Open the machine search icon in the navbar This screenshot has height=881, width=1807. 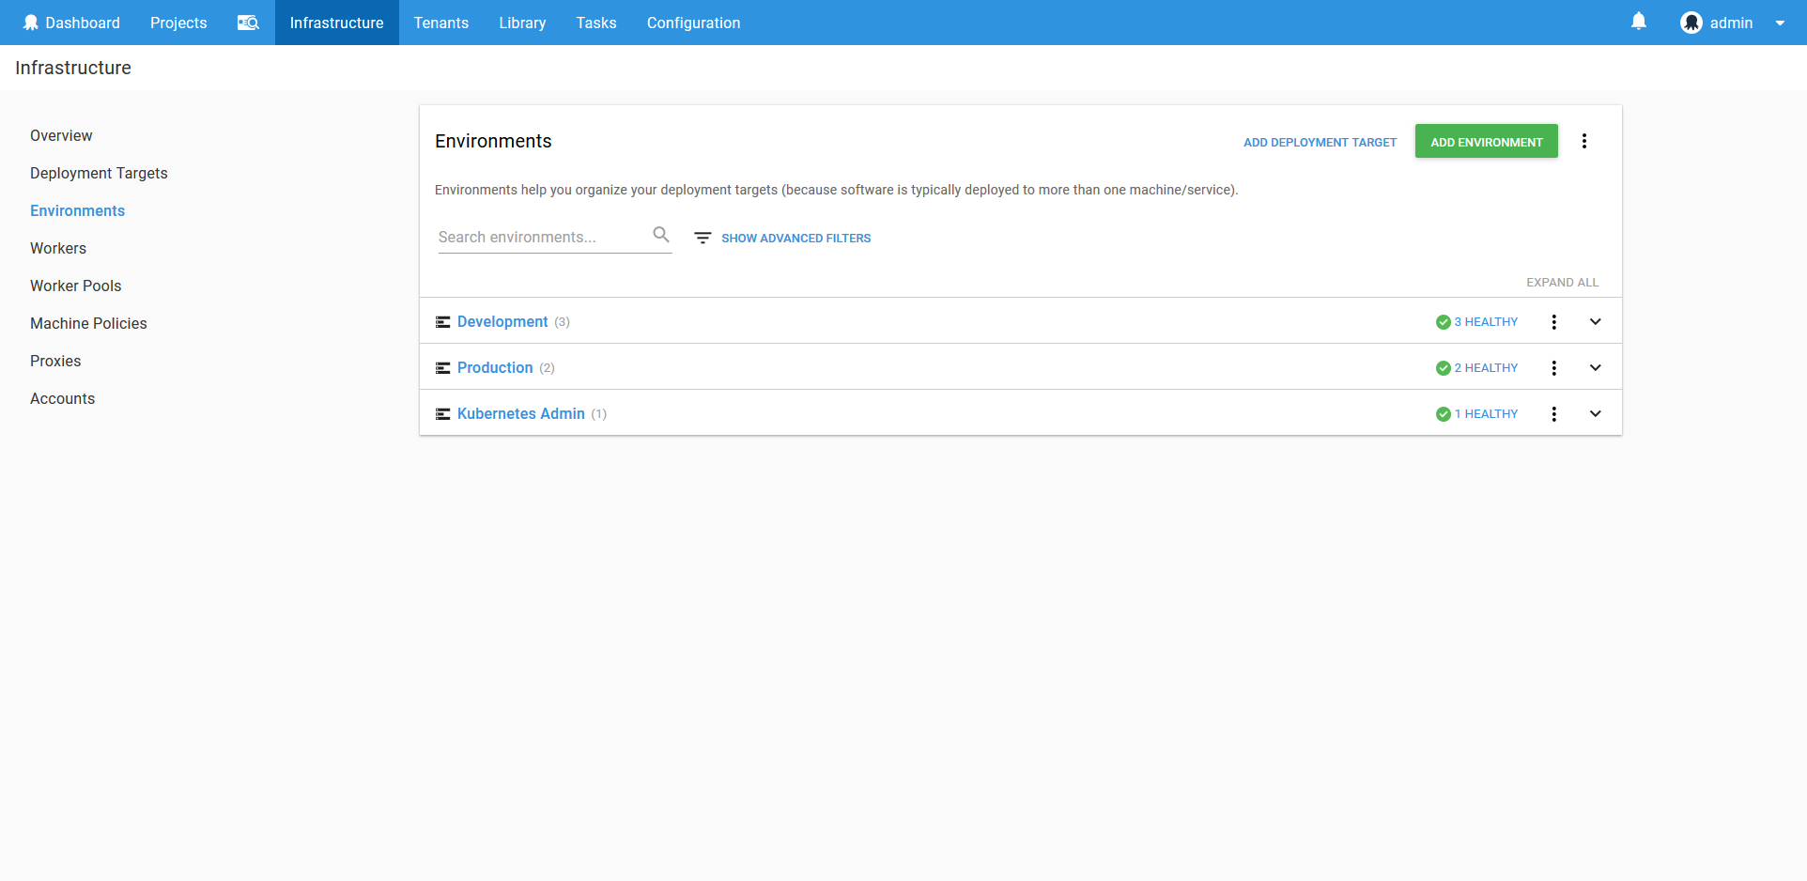click(247, 23)
